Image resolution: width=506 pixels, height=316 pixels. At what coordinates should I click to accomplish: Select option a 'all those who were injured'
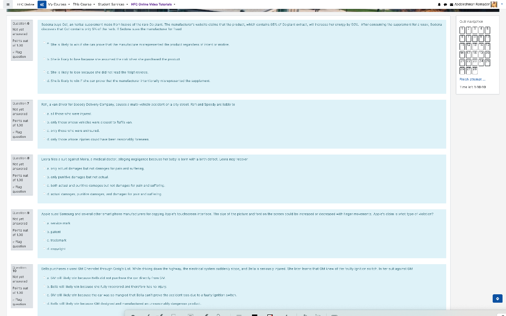click(44, 114)
